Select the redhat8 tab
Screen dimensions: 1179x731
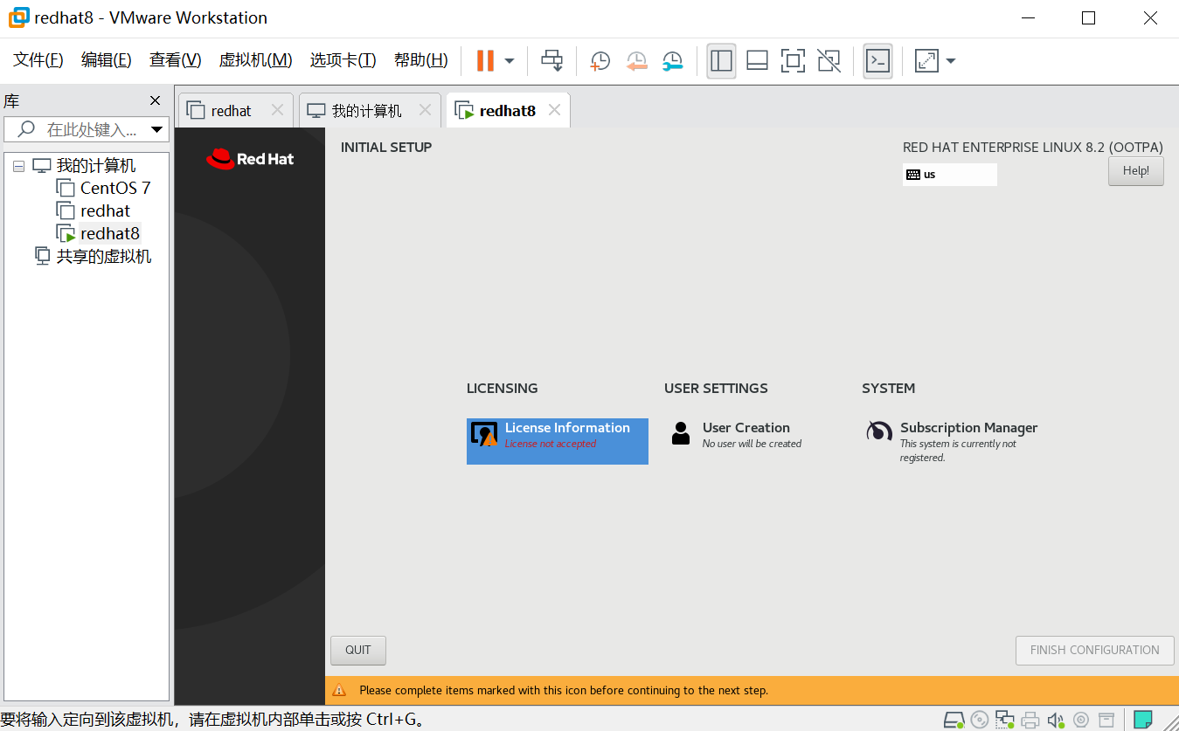[x=507, y=111]
